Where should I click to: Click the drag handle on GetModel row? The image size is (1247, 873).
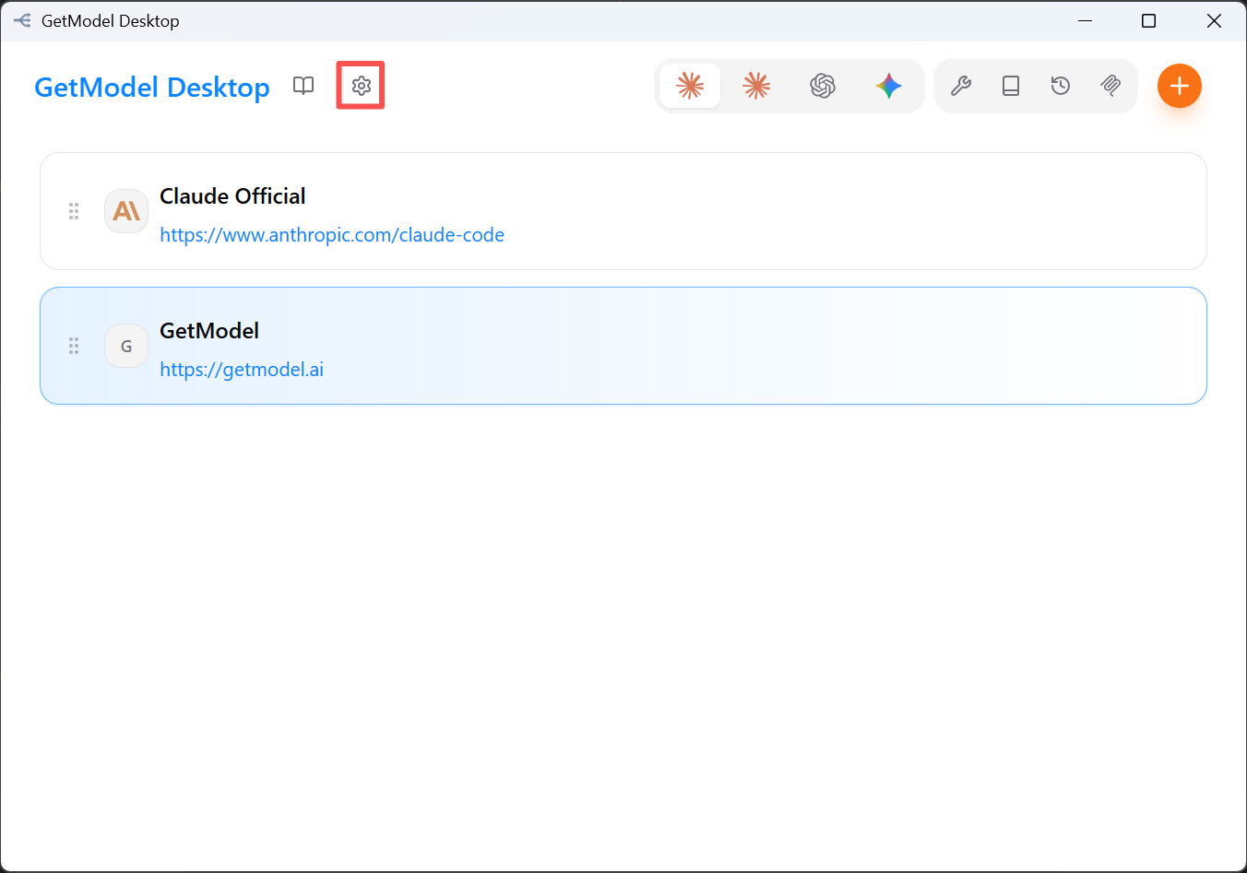[74, 346]
